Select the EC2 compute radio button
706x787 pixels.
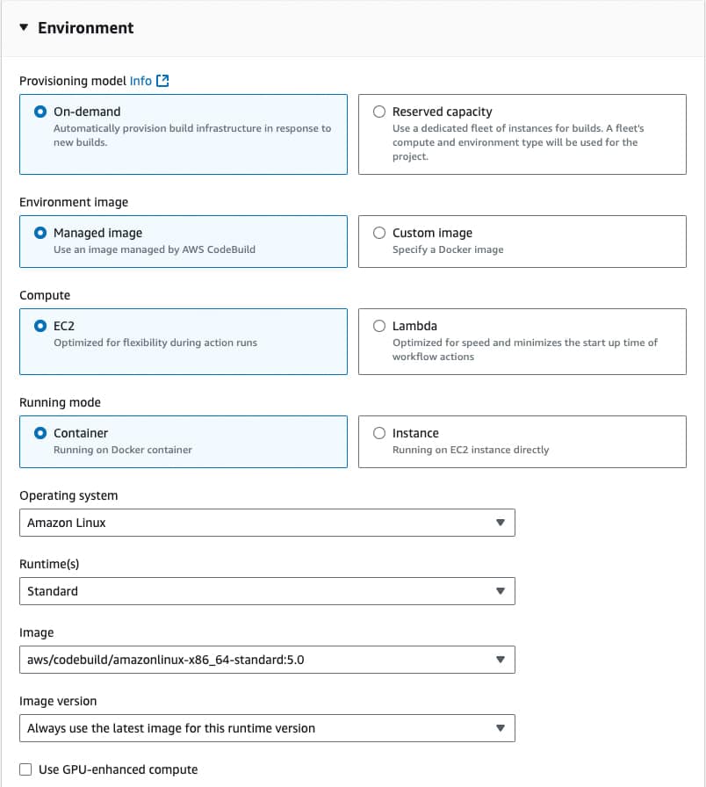tap(40, 326)
